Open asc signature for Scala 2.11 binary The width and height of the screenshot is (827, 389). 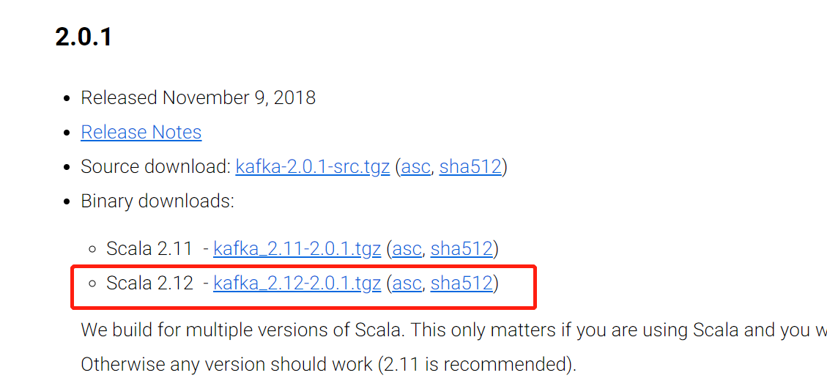coord(407,248)
